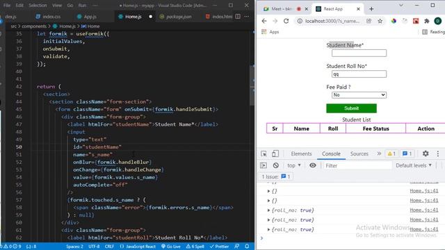
Task: Click the unsaved dot on Home.js tab
Action: point(151,17)
